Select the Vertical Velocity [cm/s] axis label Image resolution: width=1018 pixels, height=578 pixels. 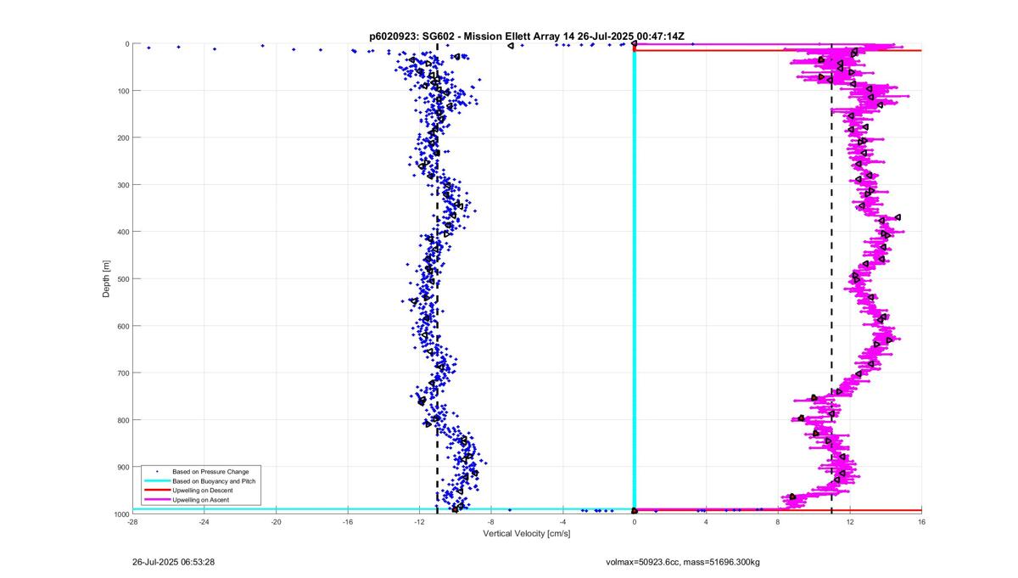click(526, 534)
